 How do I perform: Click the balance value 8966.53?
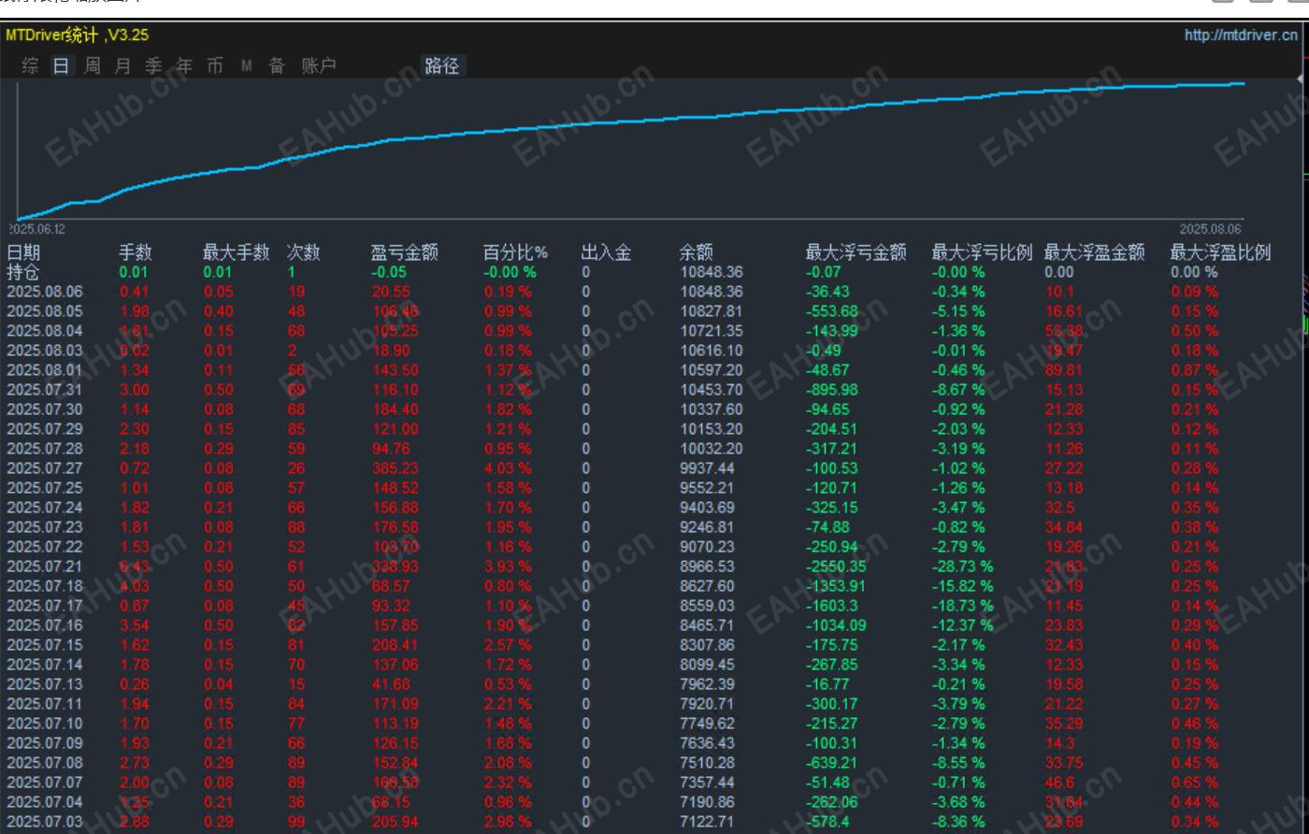[708, 567]
